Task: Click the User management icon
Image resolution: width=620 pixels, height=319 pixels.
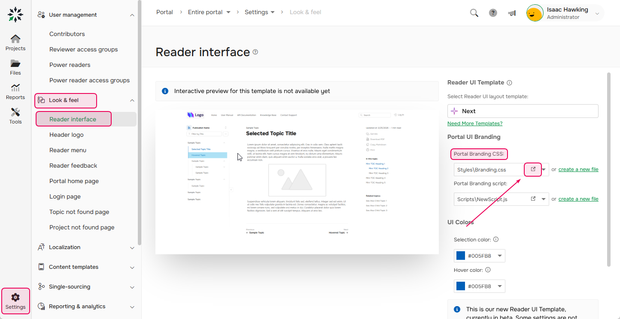Action: click(41, 15)
